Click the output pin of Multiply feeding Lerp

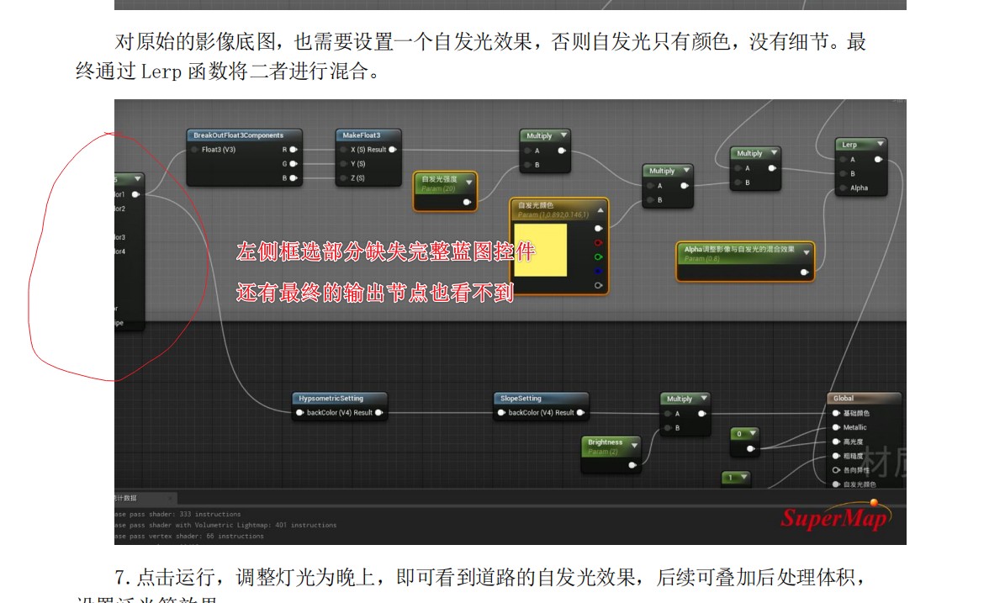[x=772, y=168]
